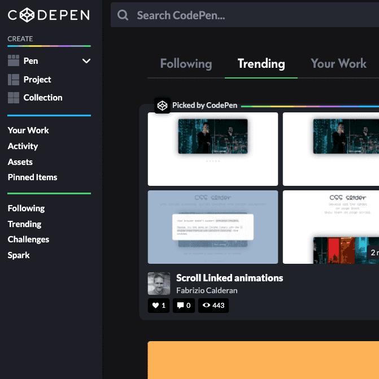Create a new Collection
Screen dimensions: 379x379
click(x=43, y=98)
